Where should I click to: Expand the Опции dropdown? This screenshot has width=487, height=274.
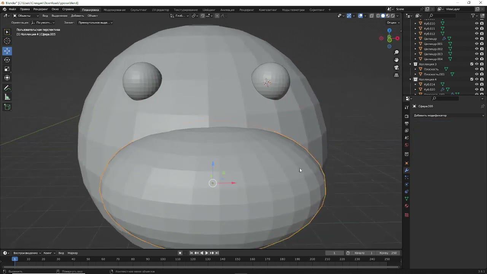click(x=393, y=22)
